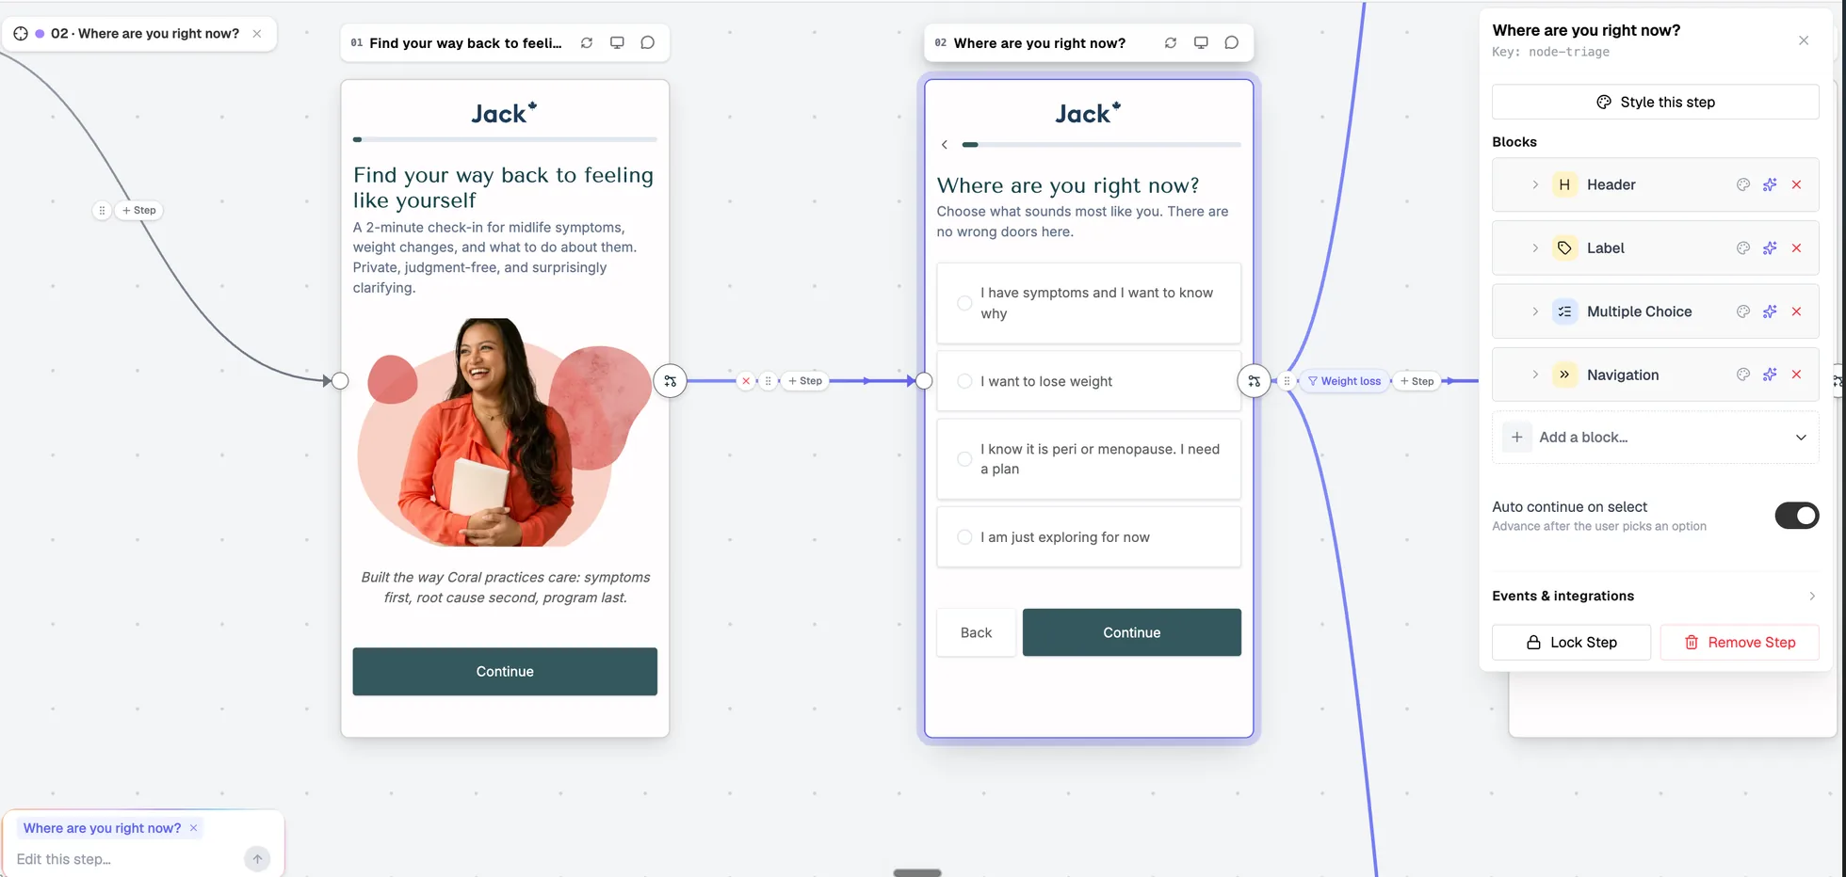Open the Add a block dropdown

1656,437
